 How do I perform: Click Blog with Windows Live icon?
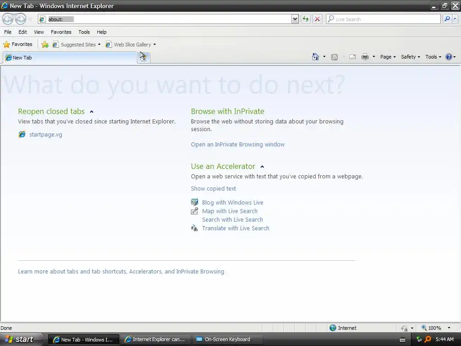pyautogui.click(x=194, y=202)
